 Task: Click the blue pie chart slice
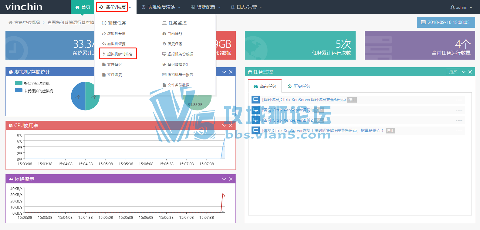[x=78, y=96]
